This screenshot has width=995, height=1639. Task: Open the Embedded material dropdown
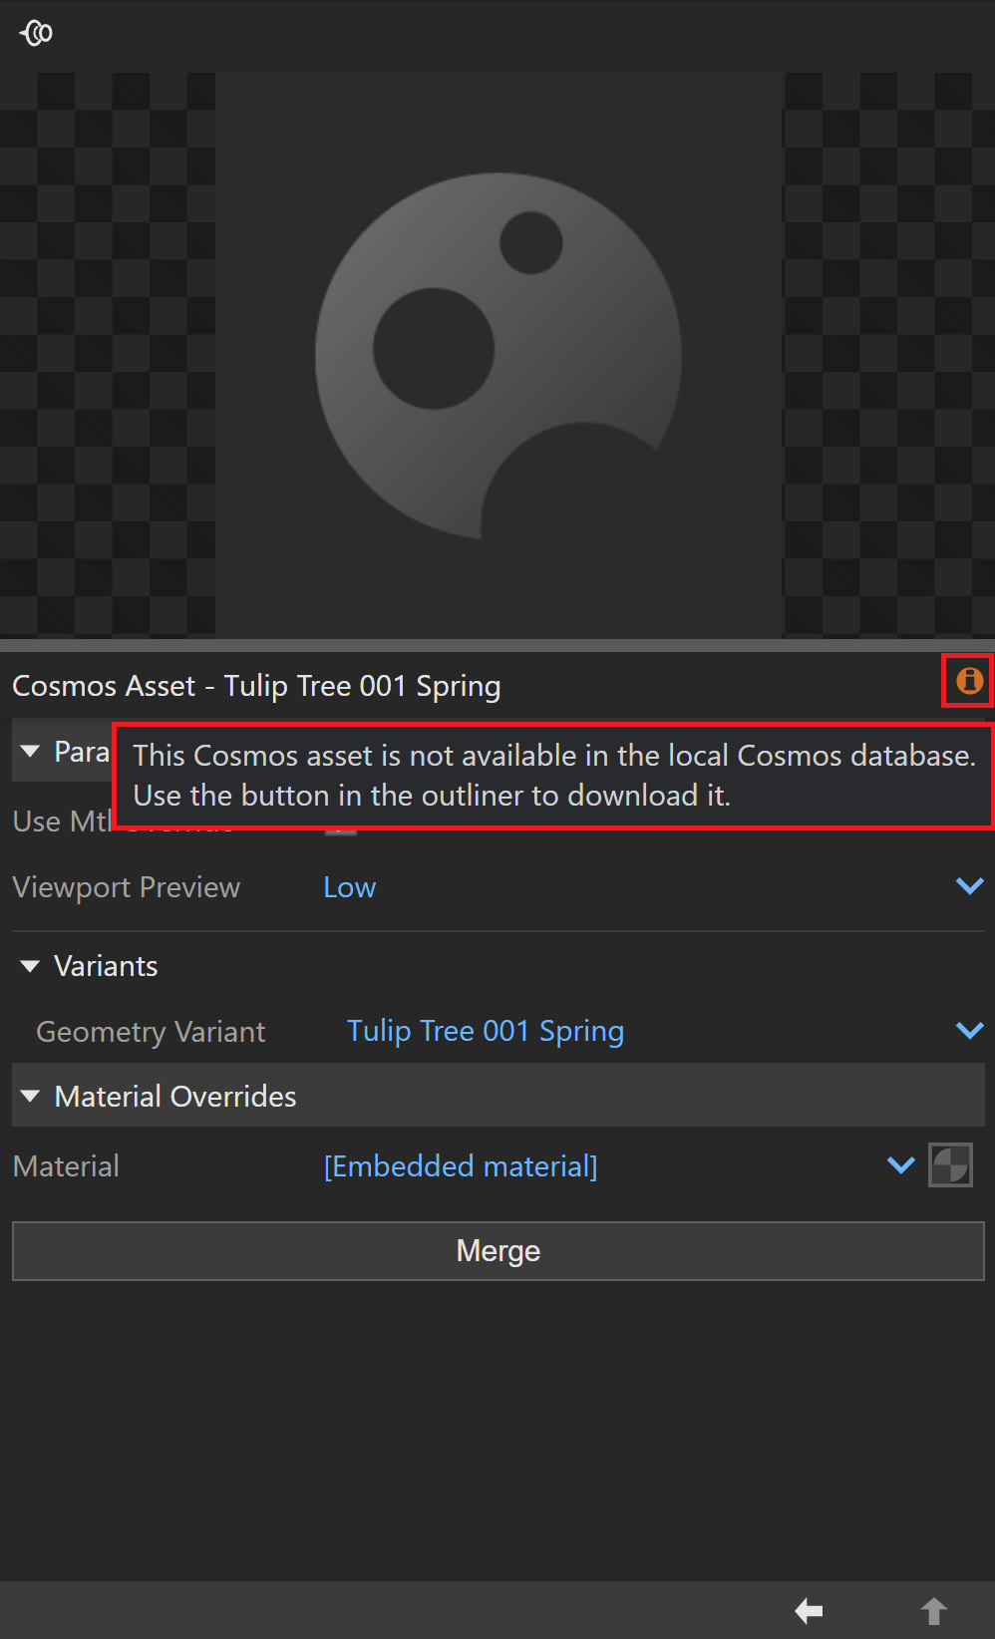[x=618, y=1165]
